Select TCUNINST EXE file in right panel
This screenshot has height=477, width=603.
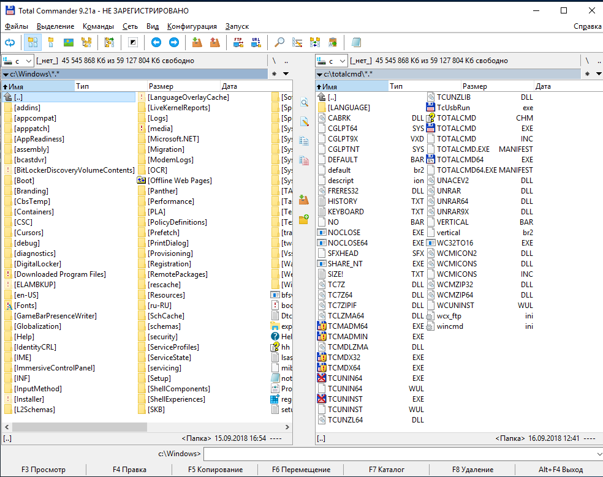(x=371, y=399)
